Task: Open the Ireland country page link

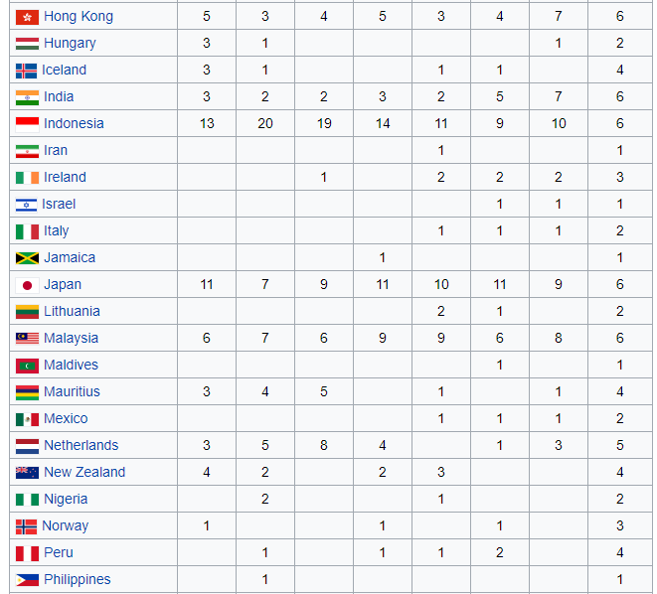Action: tap(65, 178)
